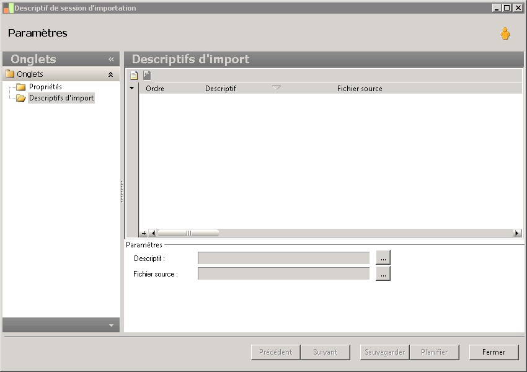Screen dimensions: 527x372
Task: Click the Fichier source column header
Action: tap(360, 89)
